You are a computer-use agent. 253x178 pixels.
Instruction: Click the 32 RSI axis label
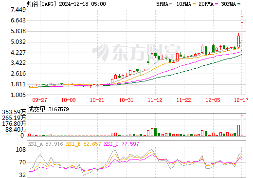pyautogui.click(x=22, y=175)
